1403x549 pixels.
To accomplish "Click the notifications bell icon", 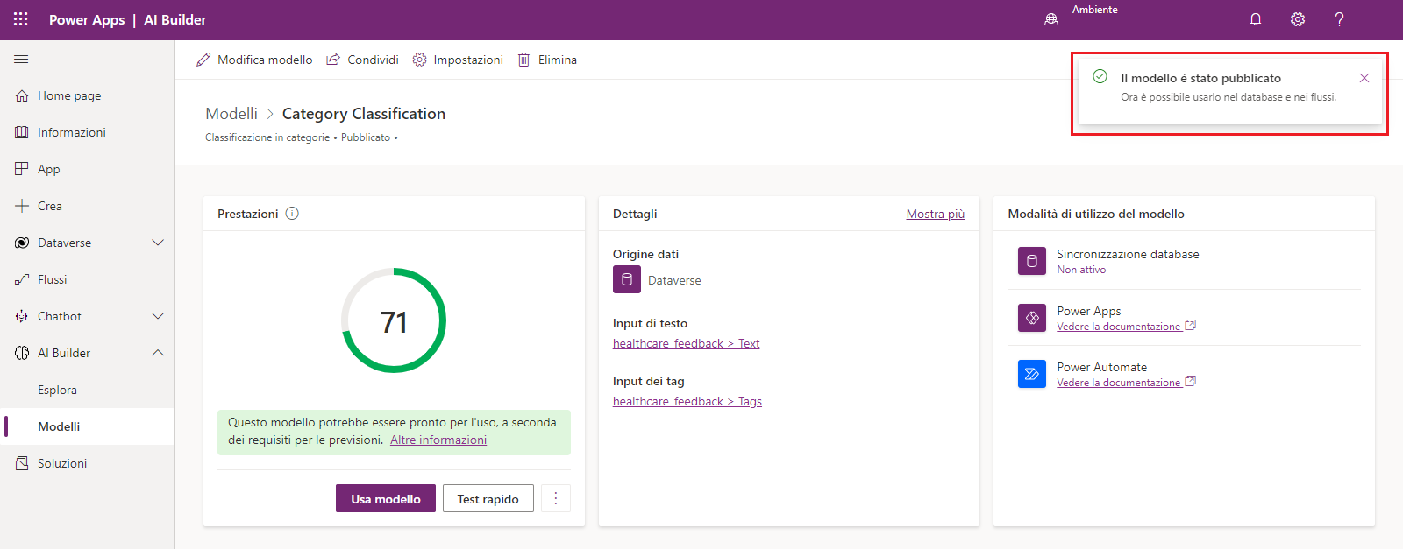I will click(x=1256, y=19).
